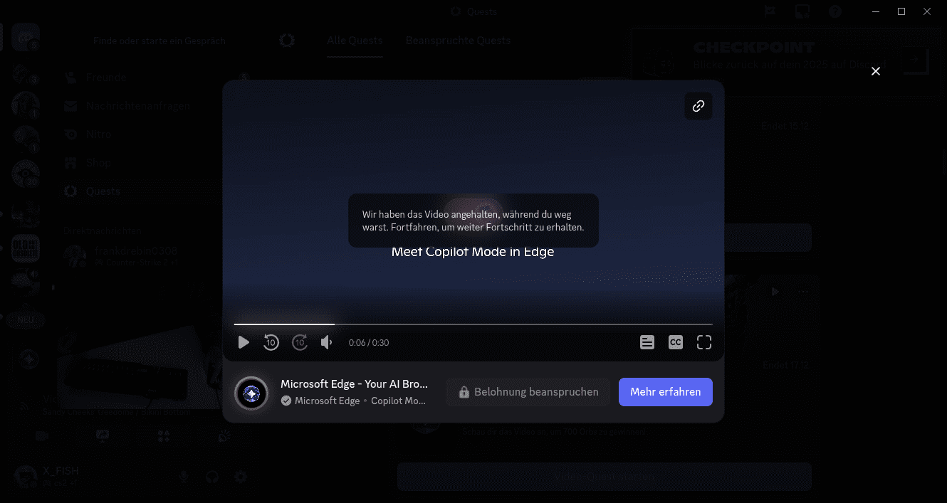
Task: Click the video paused notice message
Action: click(x=473, y=221)
